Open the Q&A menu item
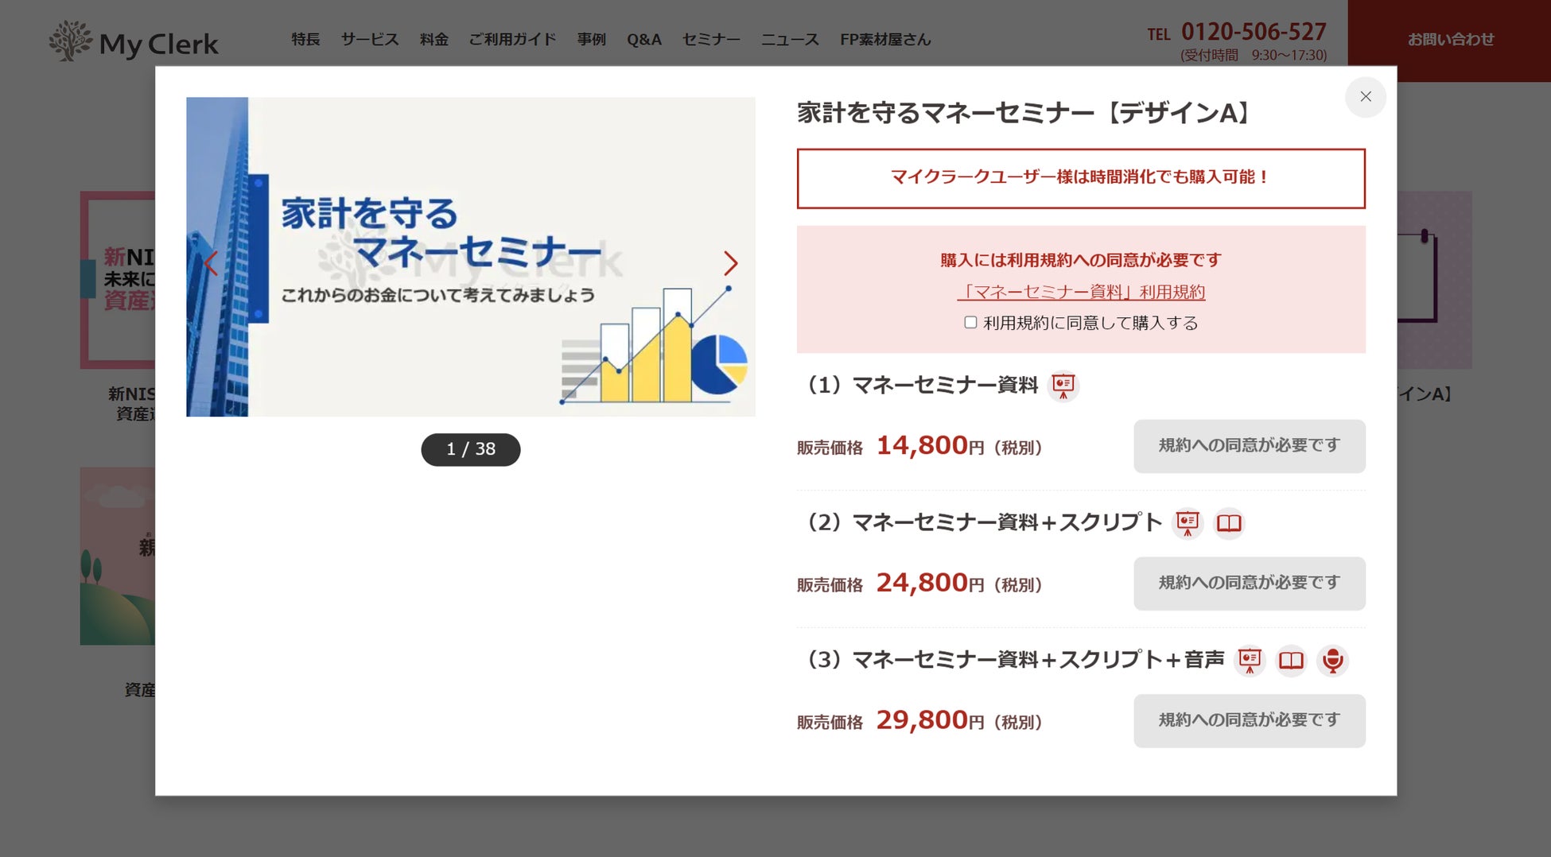This screenshot has width=1551, height=857. click(x=644, y=39)
